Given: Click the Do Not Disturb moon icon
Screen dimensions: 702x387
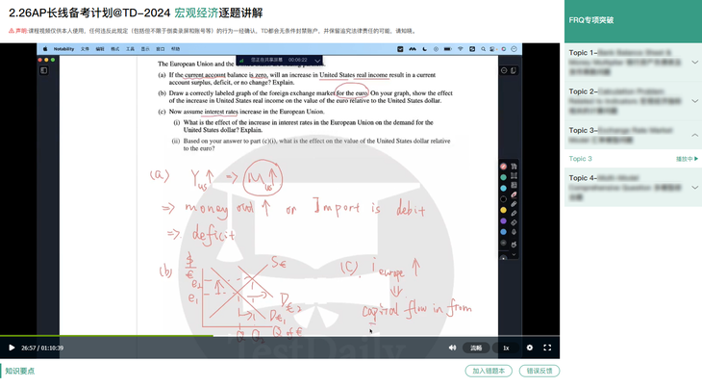Looking at the screenshot, I should click(424, 49).
